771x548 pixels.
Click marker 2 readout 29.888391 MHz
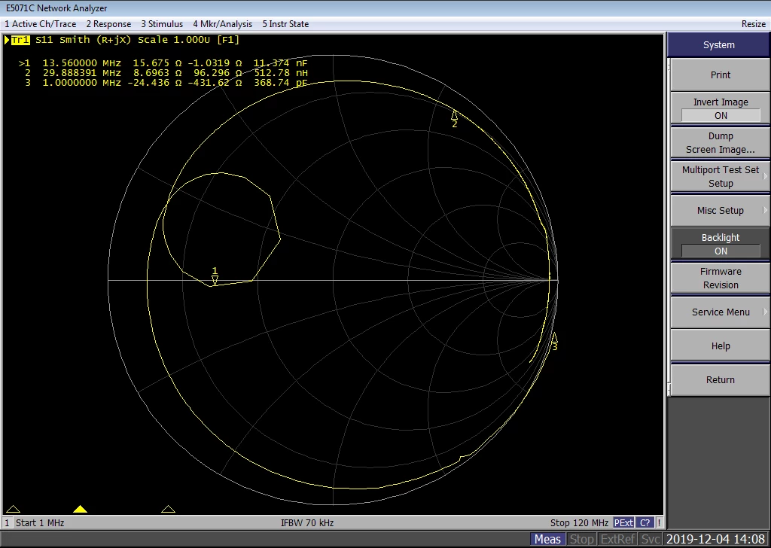(x=81, y=73)
